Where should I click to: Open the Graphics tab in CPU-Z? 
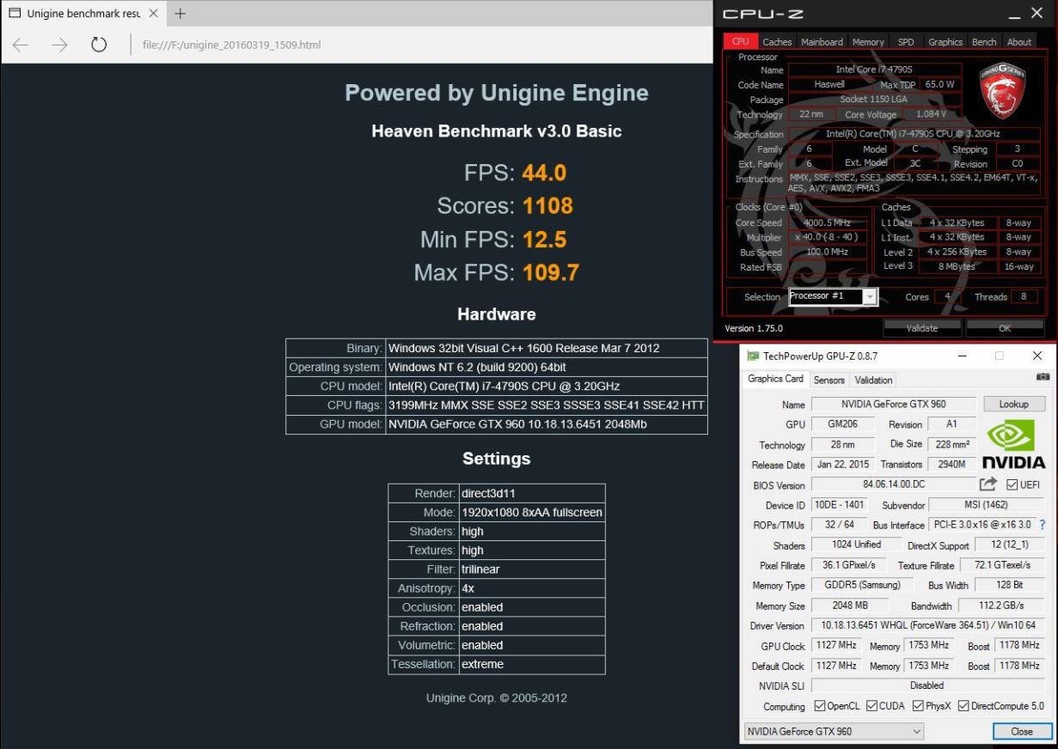tap(945, 41)
